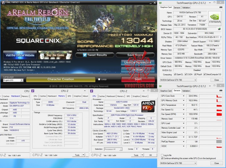Open Graphics Card tab in Sensors GPU-Z window
The image size is (226, 168).
click(166, 91)
